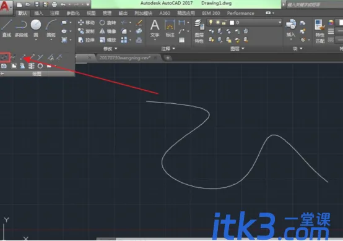The width and height of the screenshot is (343, 241).
Task: Select the Hatch tool icon
Action: point(64,40)
